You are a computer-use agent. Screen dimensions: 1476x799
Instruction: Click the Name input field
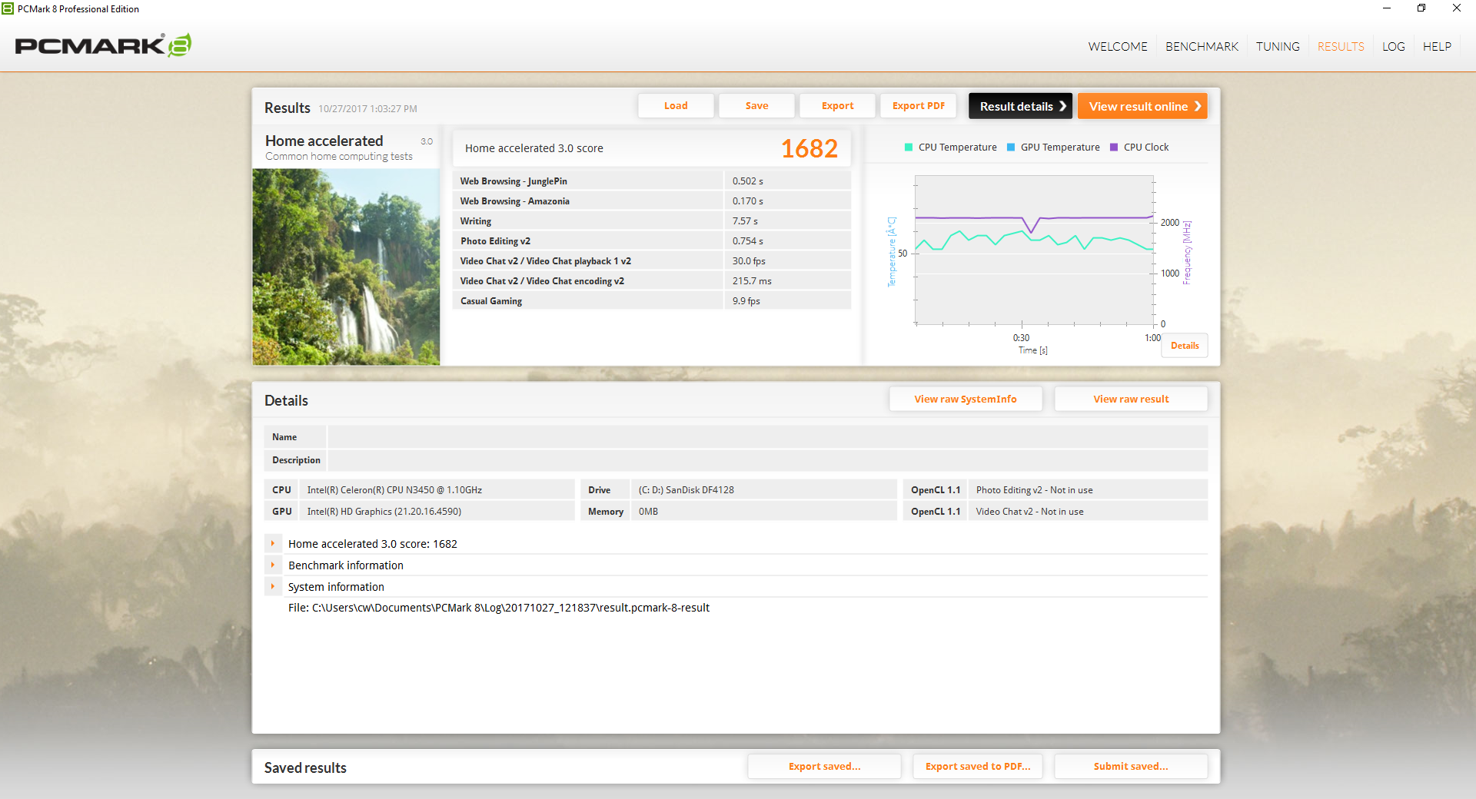(767, 437)
